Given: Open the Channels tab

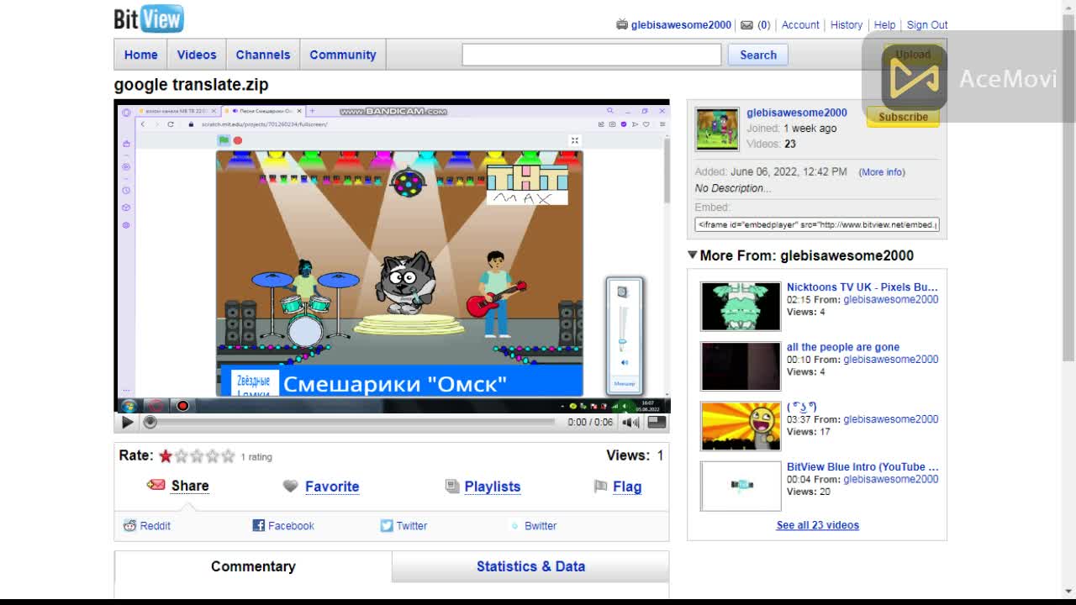Looking at the screenshot, I should [263, 55].
